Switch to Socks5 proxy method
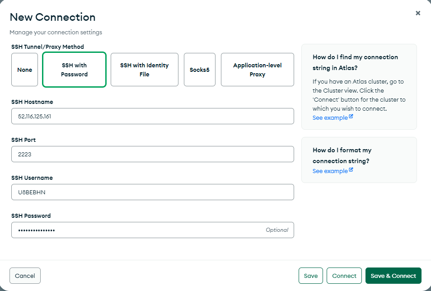The width and height of the screenshot is (431, 291). pyautogui.click(x=199, y=70)
